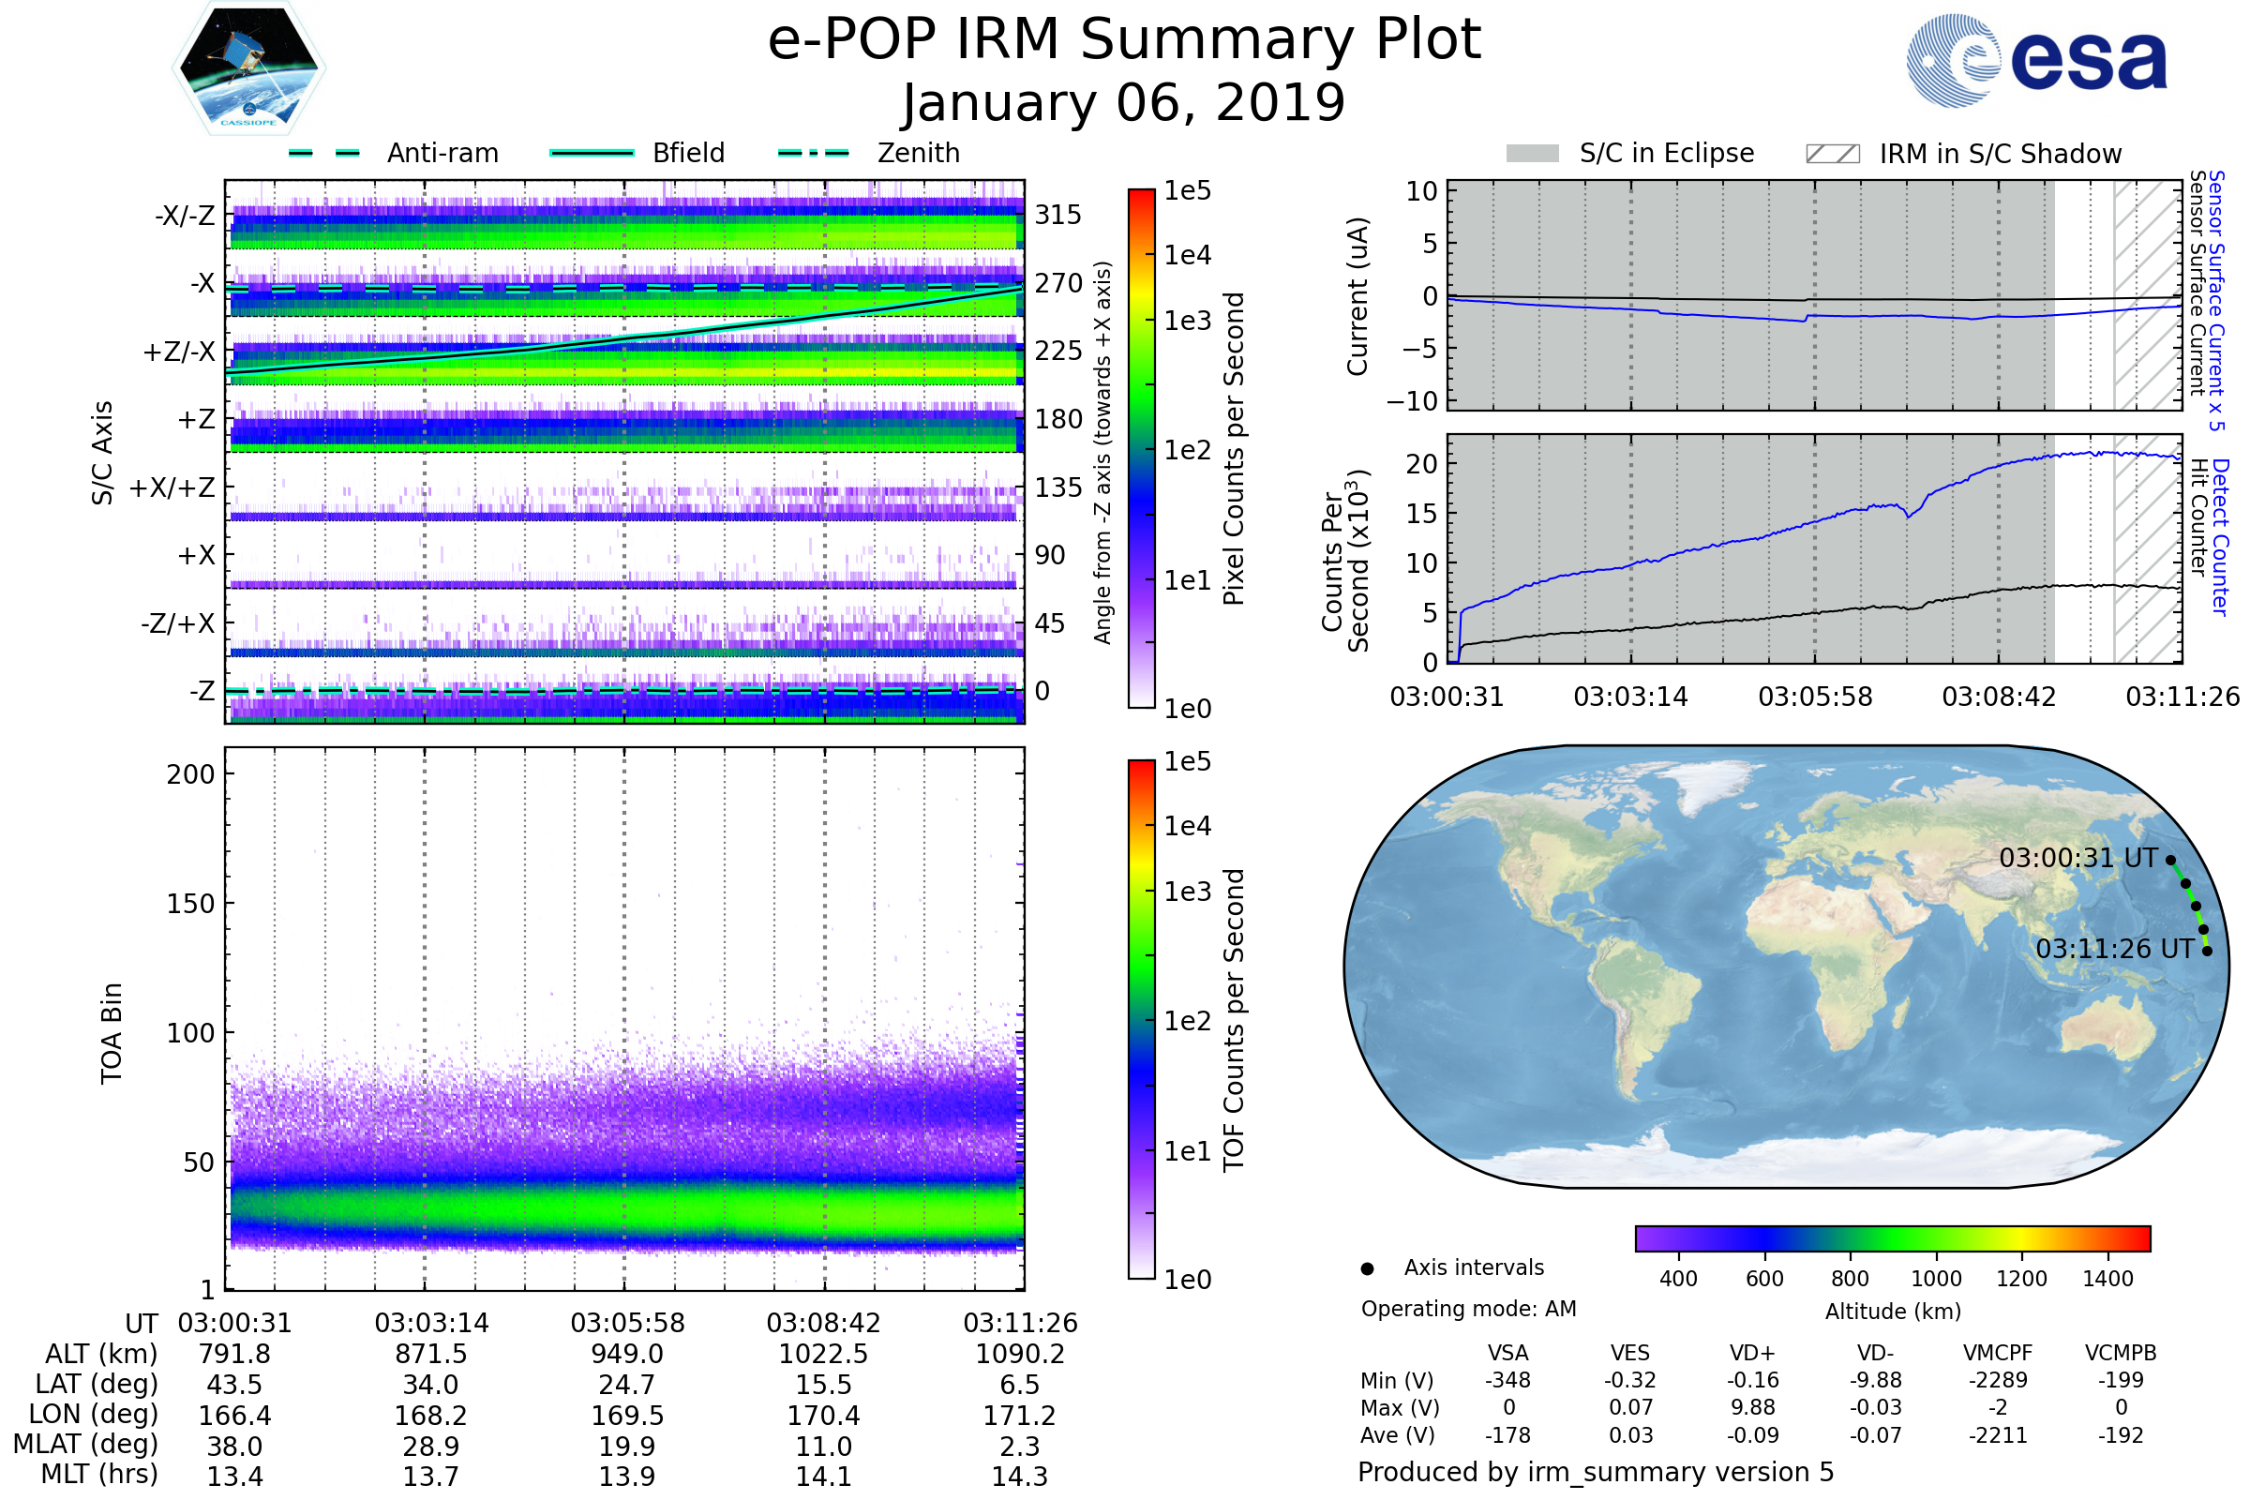2250x1500 pixels.
Task: Click the Produced by irm_summary version text
Action: click(x=1596, y=1472)
